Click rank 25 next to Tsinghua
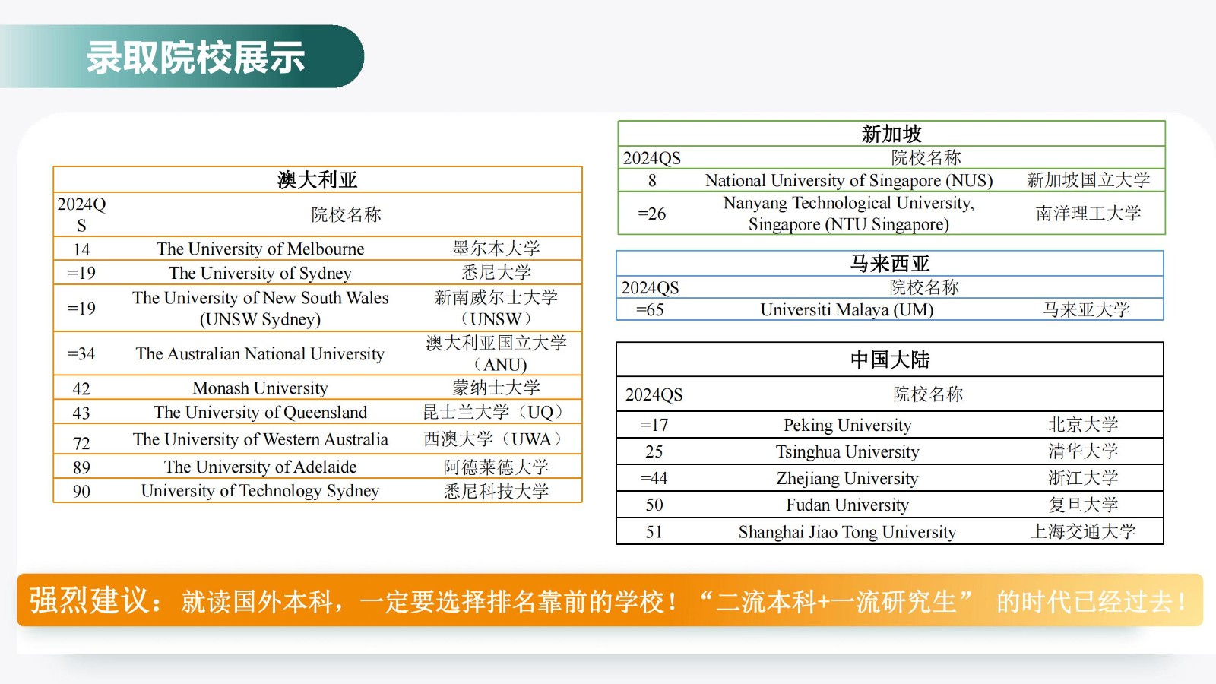Viewport: 1216px width, 684px height. 654,451
